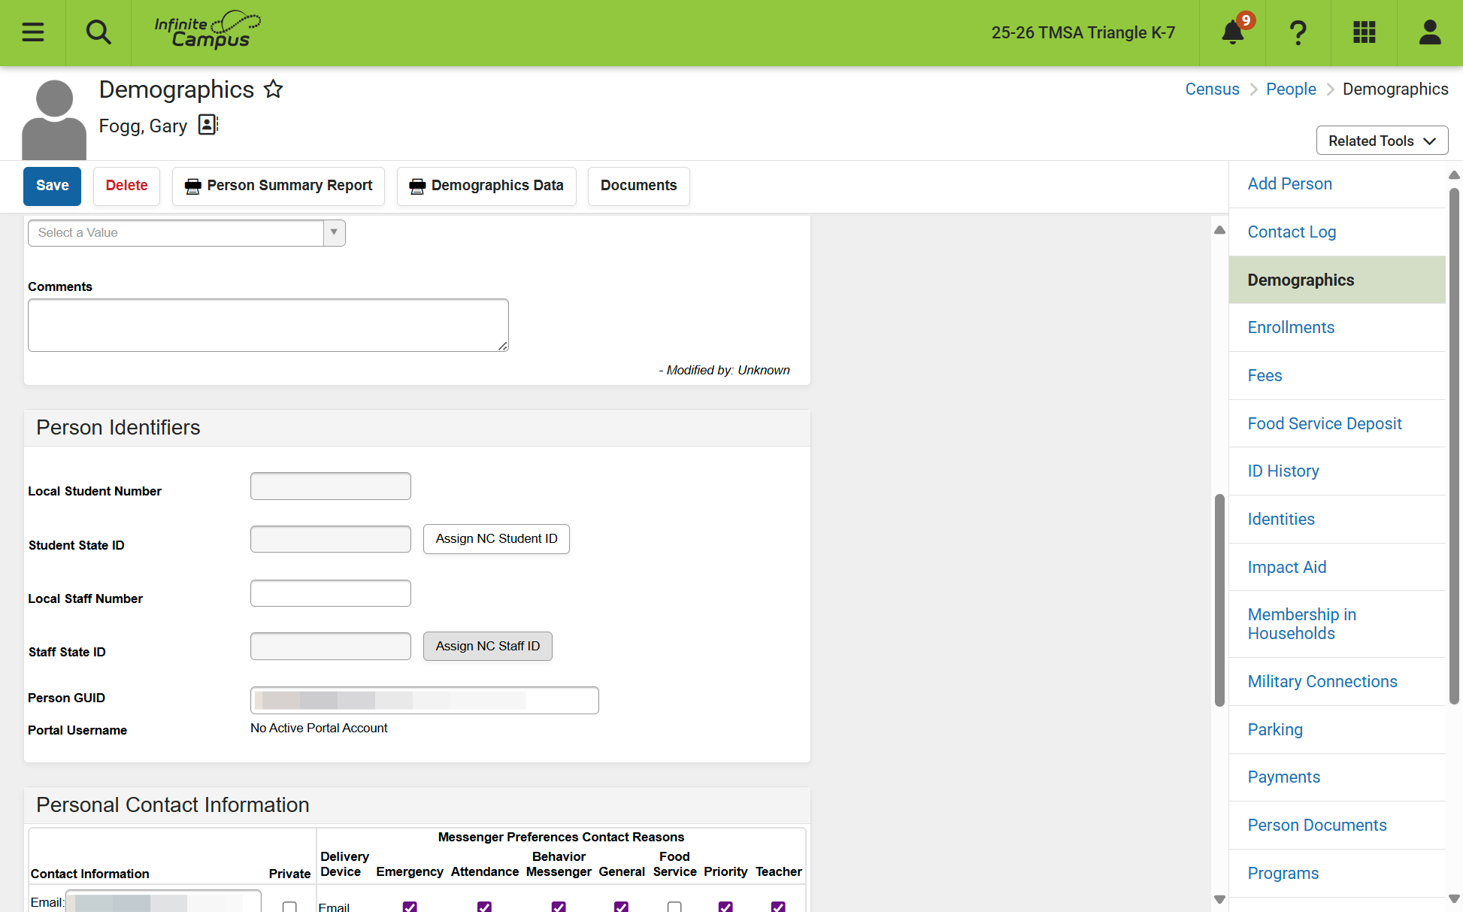
Task: Click the printer icon on Person Summary Report
Action: coord(193,186)
